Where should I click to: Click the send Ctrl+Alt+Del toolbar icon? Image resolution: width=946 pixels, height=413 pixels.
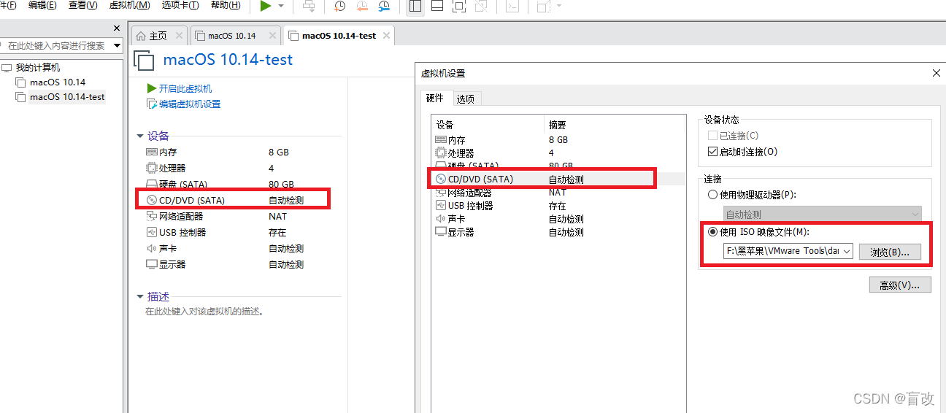pyautogui.click(x=309, y=6)
